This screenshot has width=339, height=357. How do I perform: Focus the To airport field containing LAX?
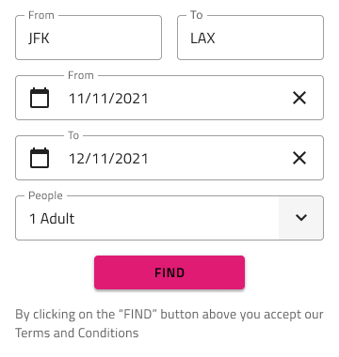click(x=250, y=38)
